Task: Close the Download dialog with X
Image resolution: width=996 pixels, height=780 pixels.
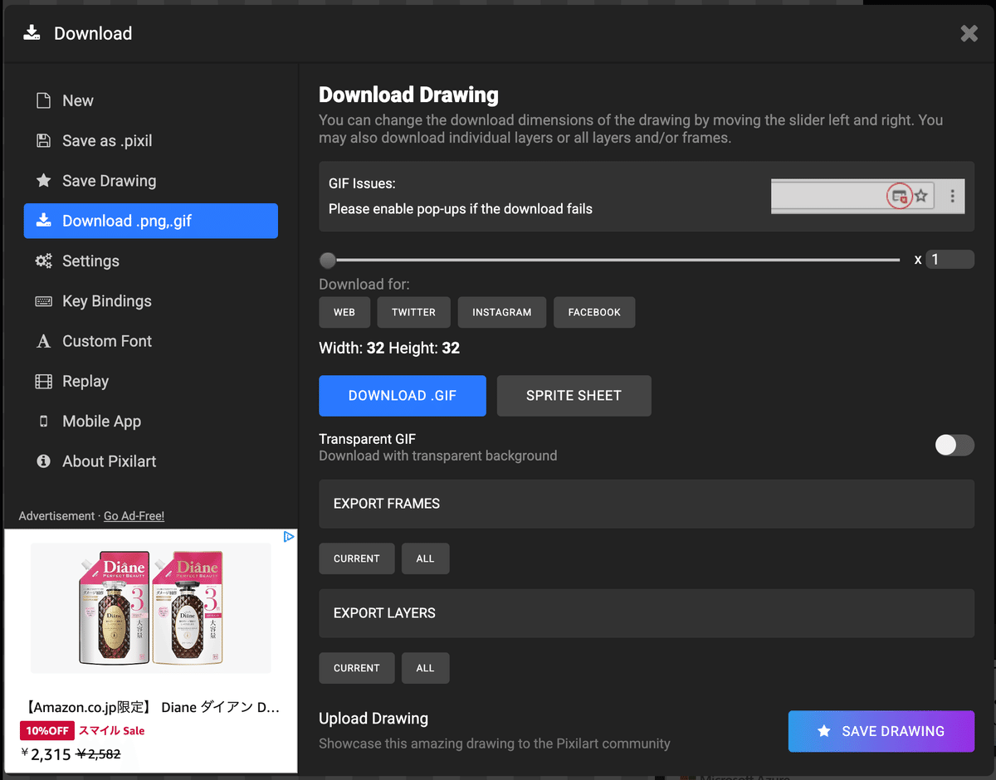Action: [969, 33]
